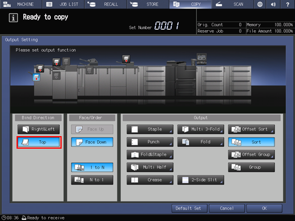This screenshot has height=221, width=295.
Task: Switch to the SCAN tab
Action: click(x=232, y=4)
